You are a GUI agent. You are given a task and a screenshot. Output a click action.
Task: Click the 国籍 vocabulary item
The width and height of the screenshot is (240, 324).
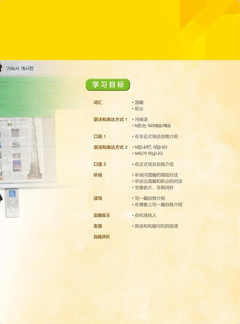tap(139, 103)
